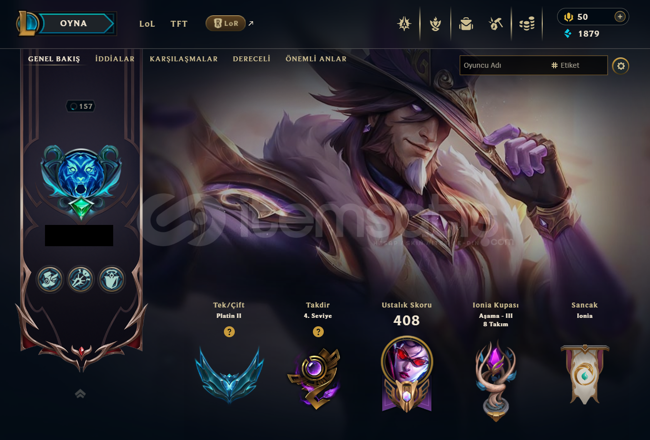Click the profile settings gear icon
This screenshot has height=440, width=650.
coord(621,66)
